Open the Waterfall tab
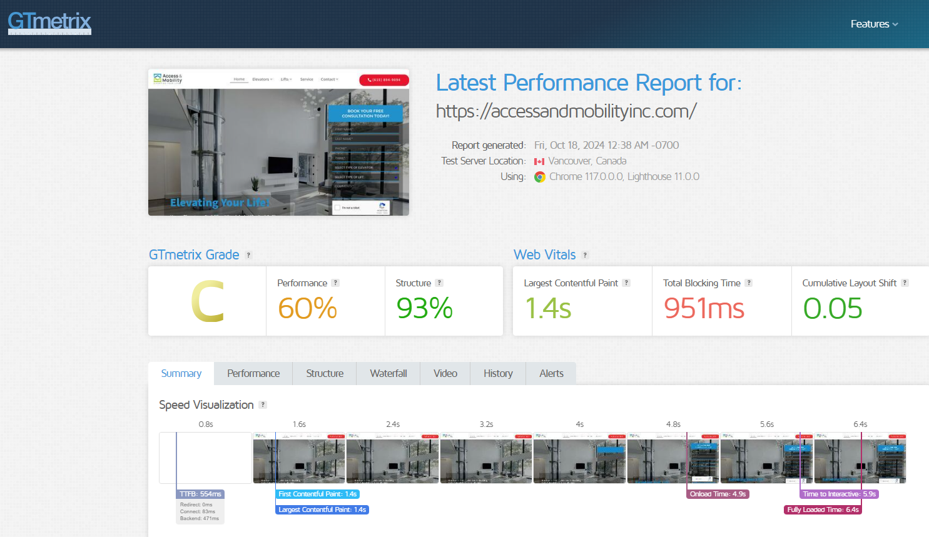 point(388,373)
